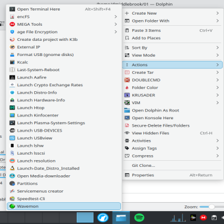
Task: Click the system monitor graph in taskbar
Action: pyautogui.click(x=178, y=217)
